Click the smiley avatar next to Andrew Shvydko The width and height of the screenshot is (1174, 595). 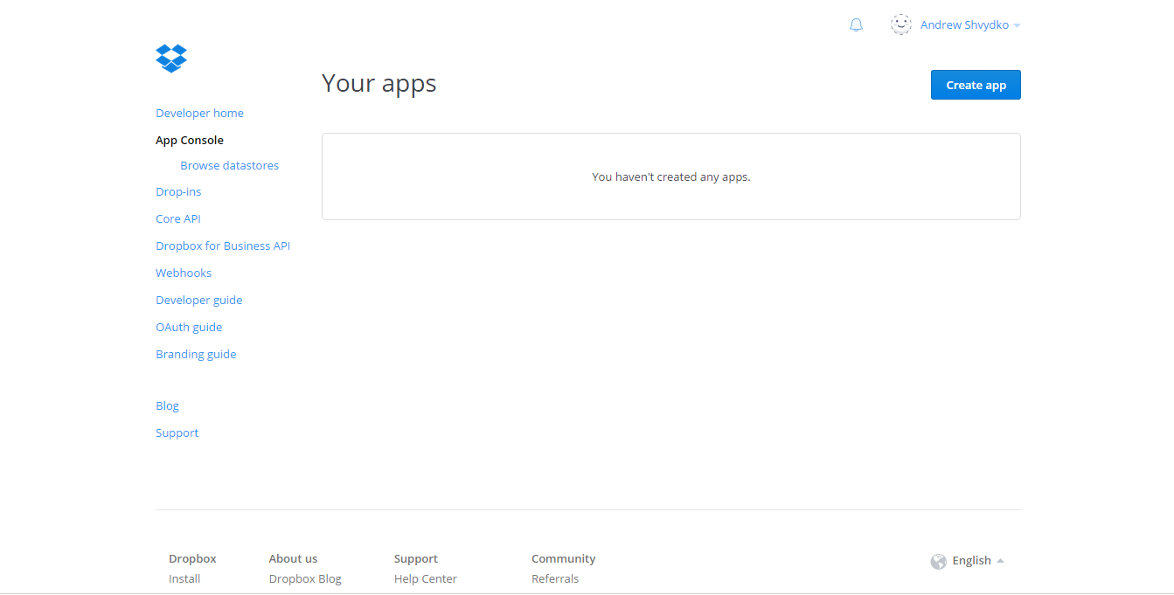pos(901,24)
